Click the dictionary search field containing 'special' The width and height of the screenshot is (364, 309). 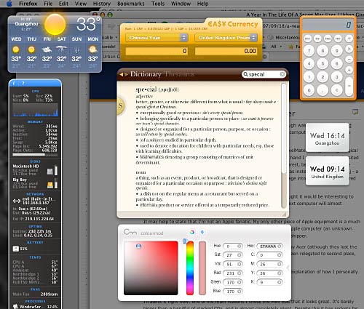264,74
